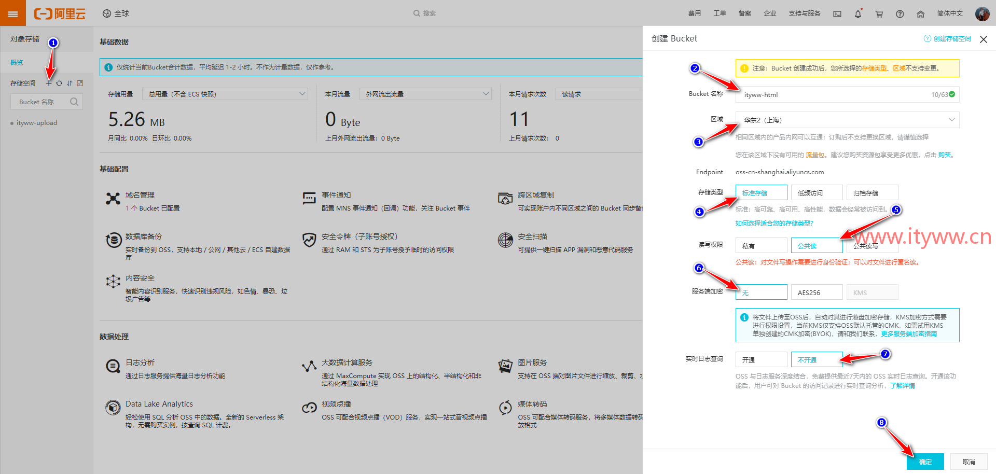Open the help question mark icon
Screen dimensions: 996x474
[900, 14]
